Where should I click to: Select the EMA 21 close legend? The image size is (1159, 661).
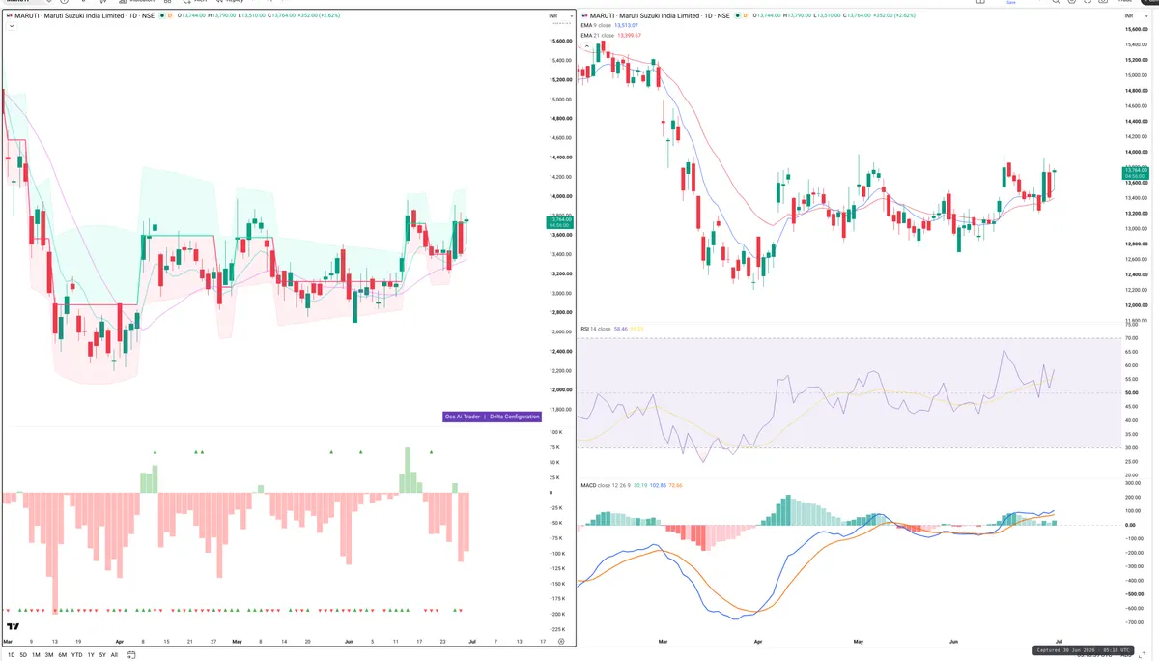(x=598, y=36)
